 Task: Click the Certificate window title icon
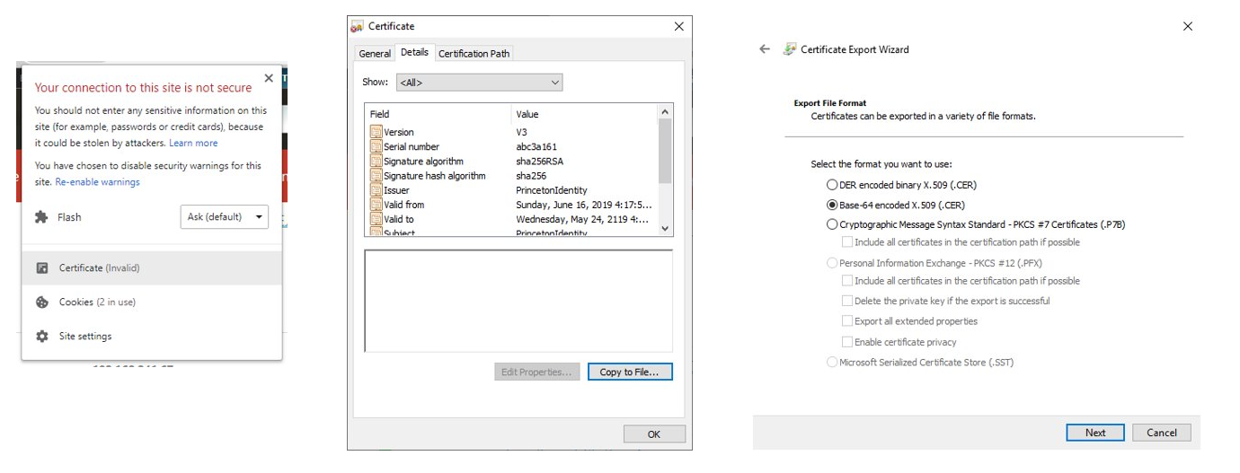[358, 27]
